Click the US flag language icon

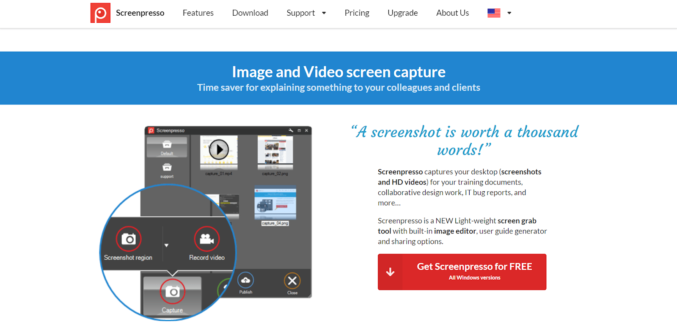(494, 13)
